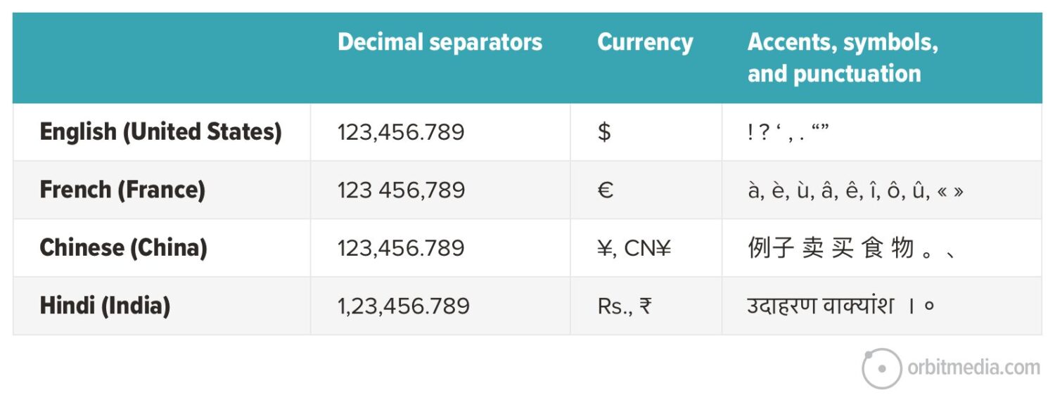Click the dollar sign currency cell

[604, 132]
